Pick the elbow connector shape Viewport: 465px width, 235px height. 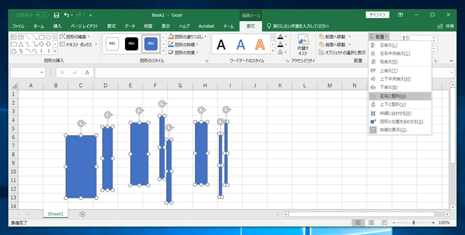[27, 45]
